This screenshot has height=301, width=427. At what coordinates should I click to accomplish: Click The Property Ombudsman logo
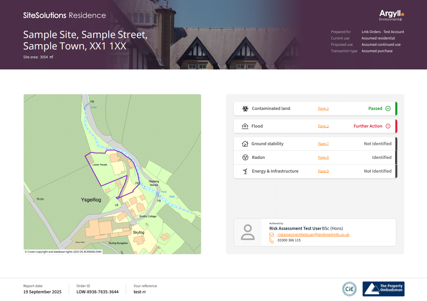click(x=383, y=289)
